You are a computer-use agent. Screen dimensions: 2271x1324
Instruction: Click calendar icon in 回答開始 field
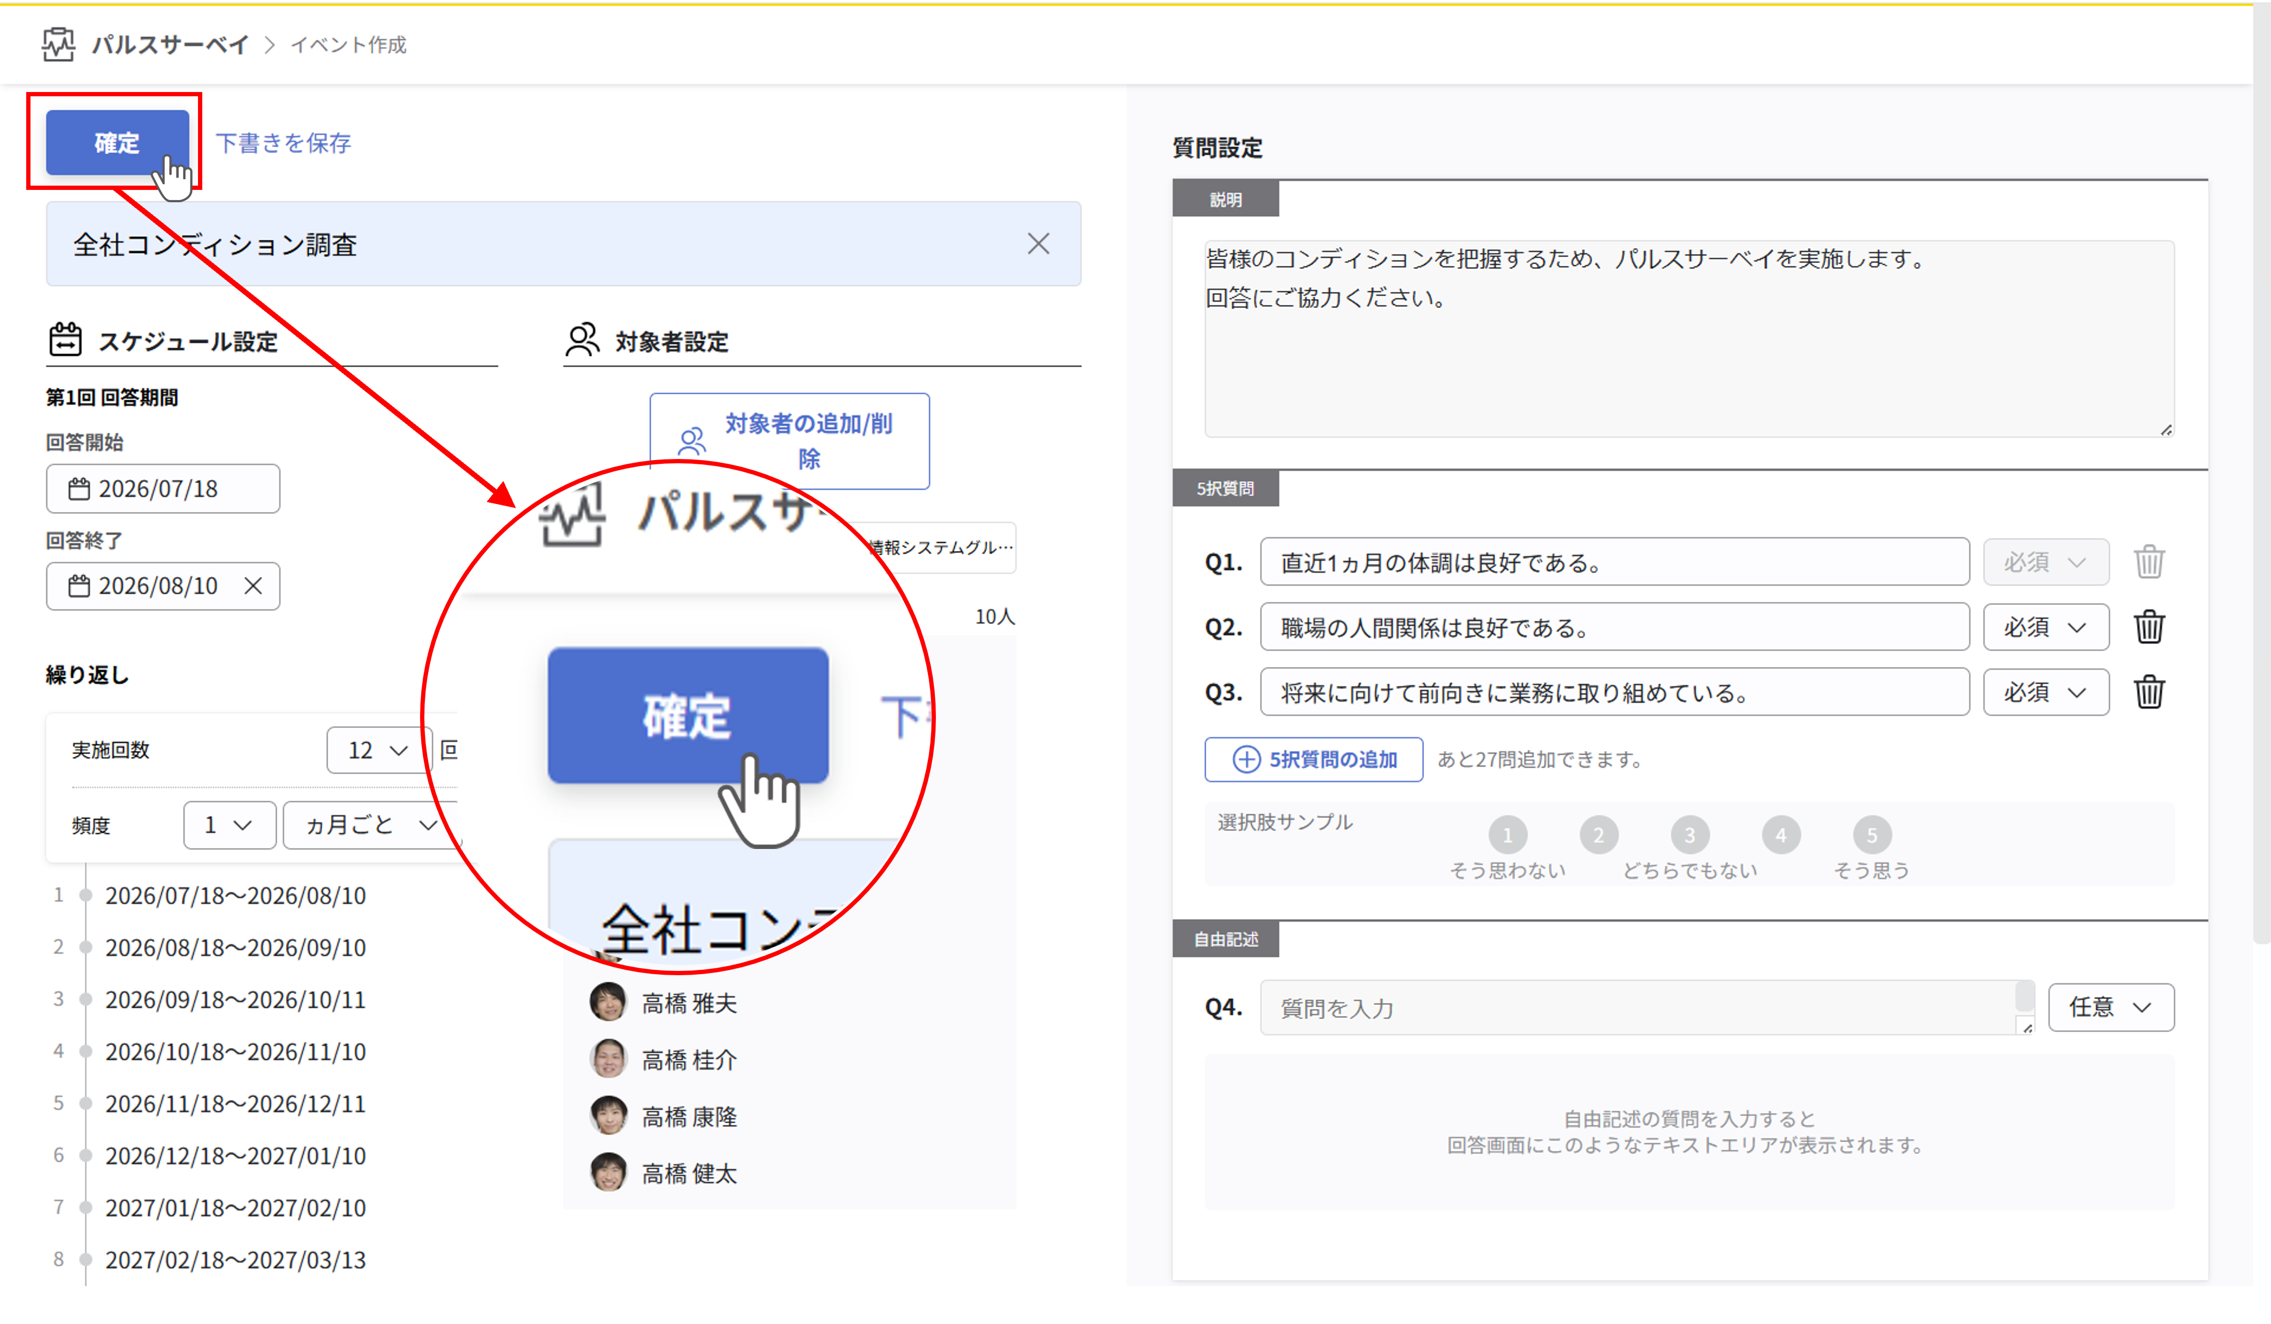[x=79, y=489]
